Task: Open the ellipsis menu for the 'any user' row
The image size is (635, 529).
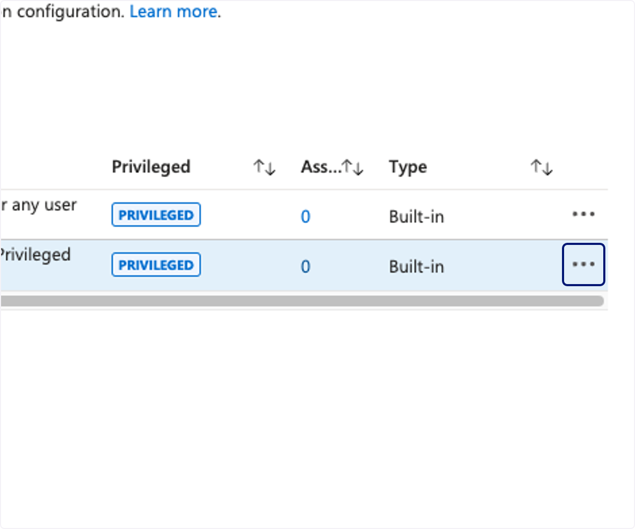Action: 583,214
